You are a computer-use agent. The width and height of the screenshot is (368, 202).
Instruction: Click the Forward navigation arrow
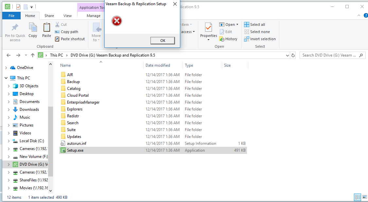[x=18, y=55]
